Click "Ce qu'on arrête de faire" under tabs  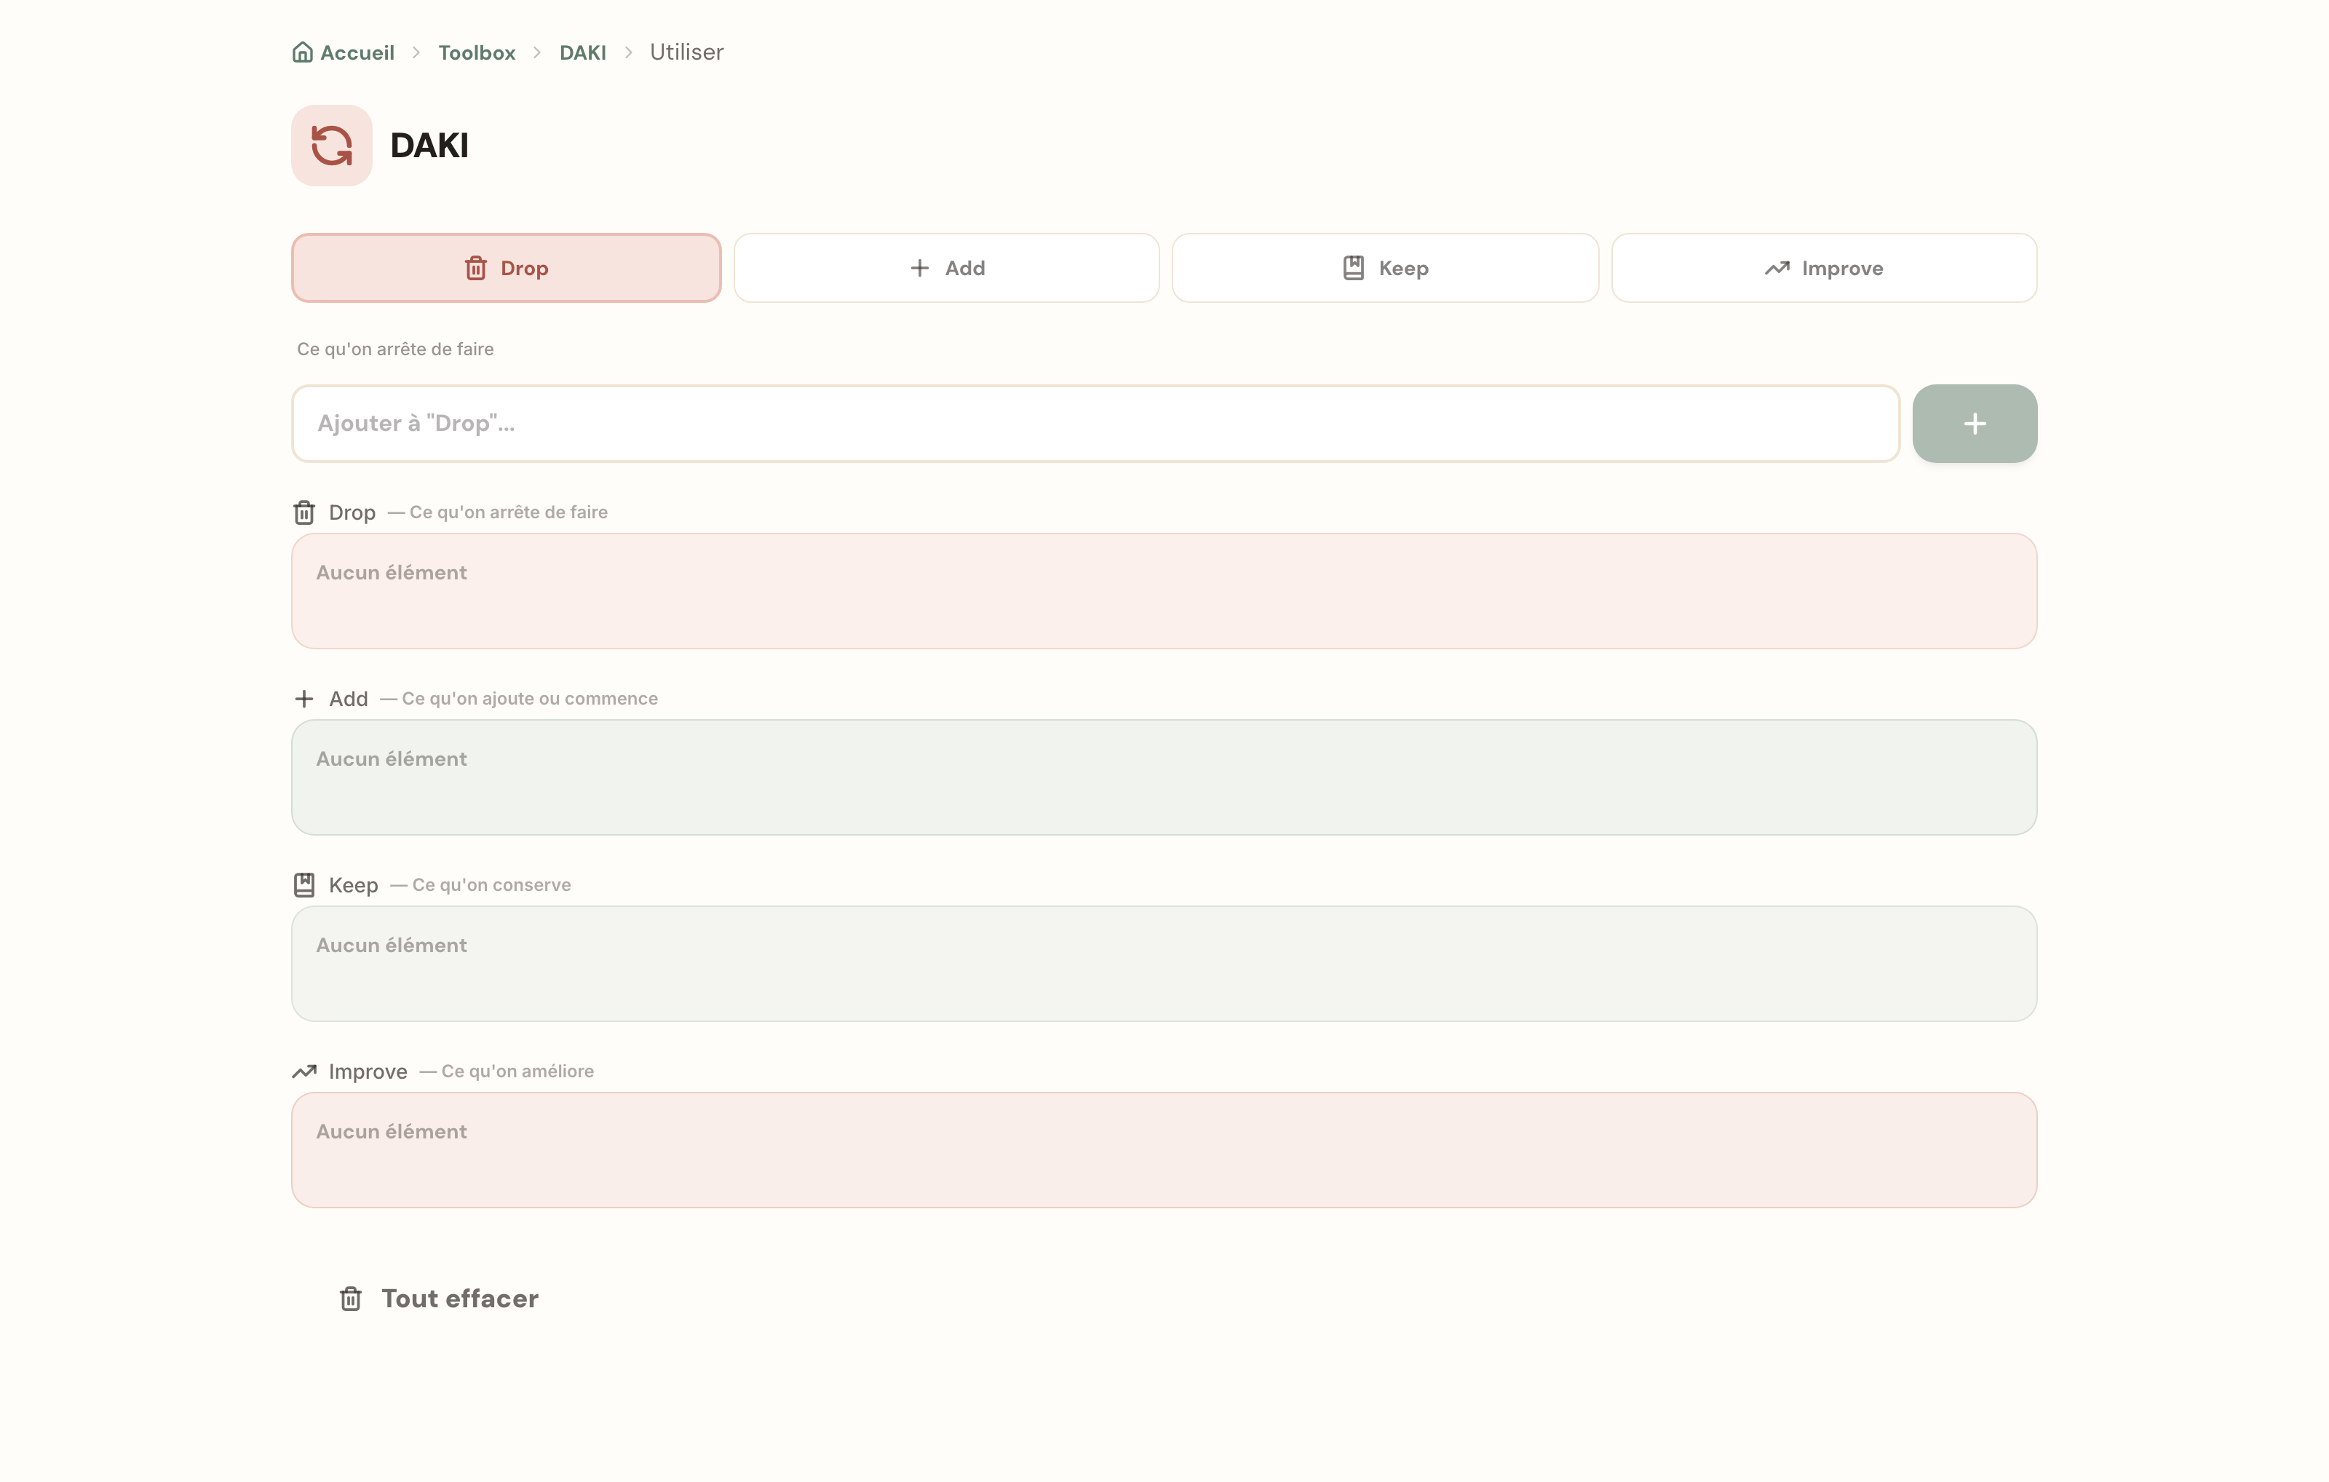[396, 349]
